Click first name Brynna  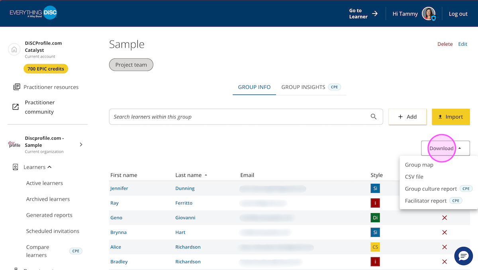point(118,232)
